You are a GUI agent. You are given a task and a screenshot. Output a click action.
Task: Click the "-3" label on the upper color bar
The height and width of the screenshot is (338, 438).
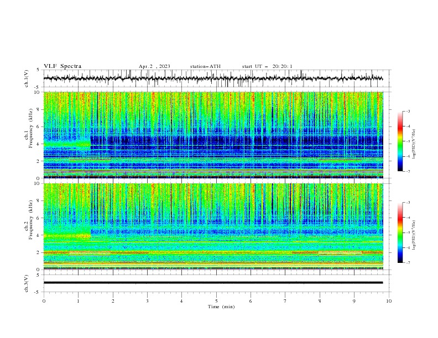pyautogui.click(x=408, y=111)
